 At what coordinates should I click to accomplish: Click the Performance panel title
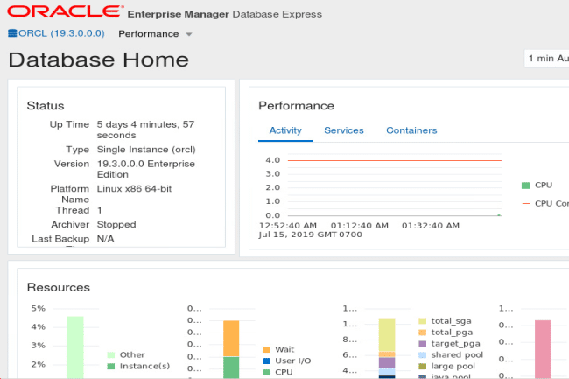(296, 106)
